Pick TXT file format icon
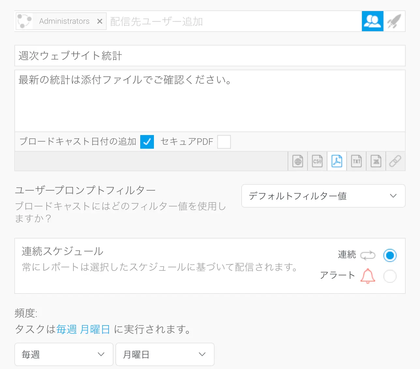The image size is (420, 369). click(356, 161)
